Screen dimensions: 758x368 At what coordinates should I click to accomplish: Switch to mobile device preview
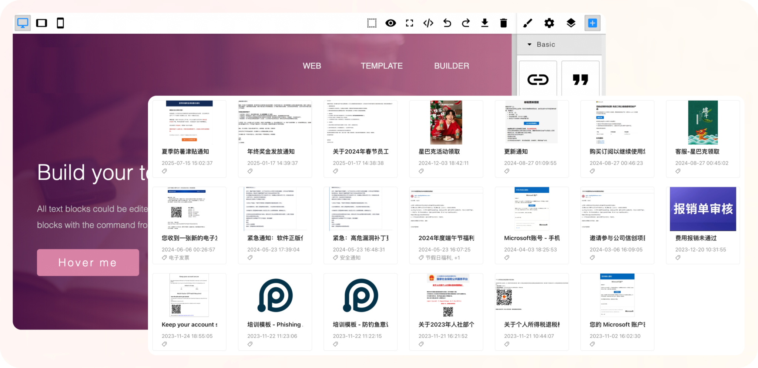click(60, 23)
